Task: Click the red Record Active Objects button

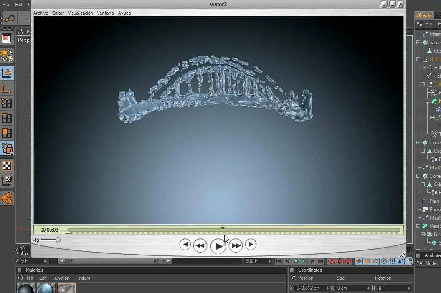Action: (x=331, y=261)
